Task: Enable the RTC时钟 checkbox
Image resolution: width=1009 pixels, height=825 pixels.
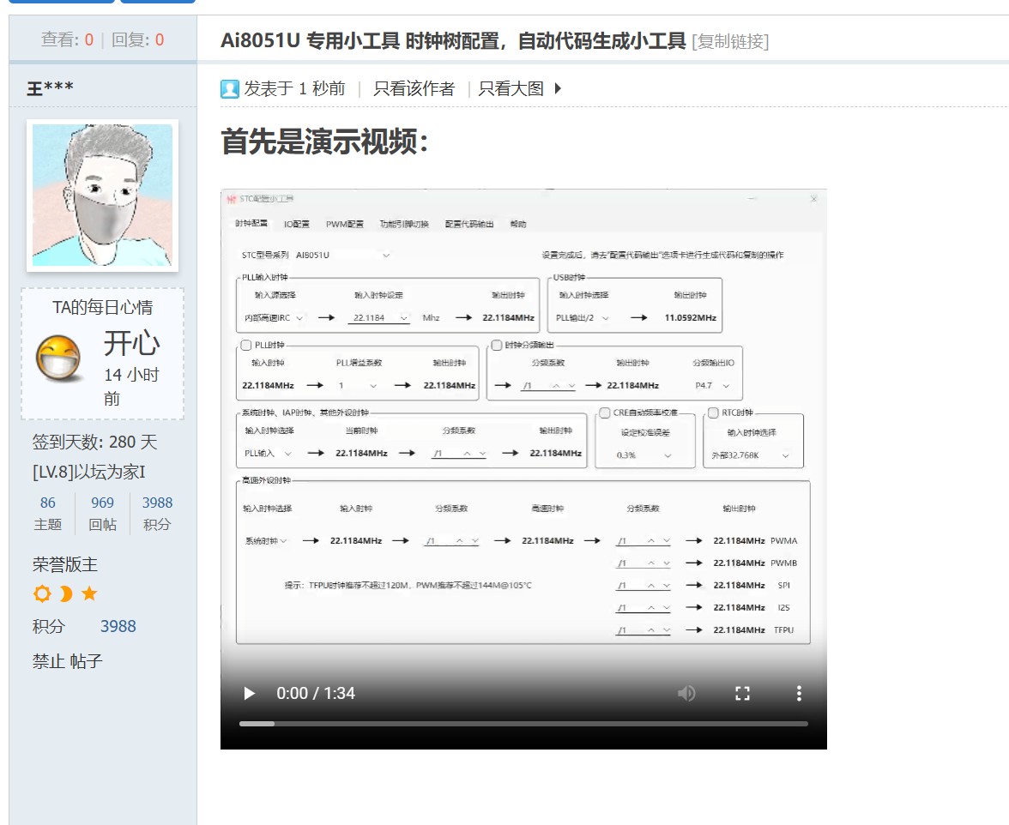Action: coord(713,412)
